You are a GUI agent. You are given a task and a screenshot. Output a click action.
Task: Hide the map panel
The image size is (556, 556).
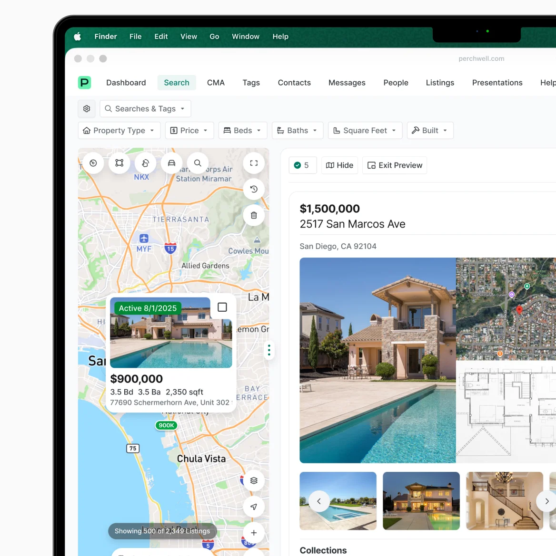[339, 165]
